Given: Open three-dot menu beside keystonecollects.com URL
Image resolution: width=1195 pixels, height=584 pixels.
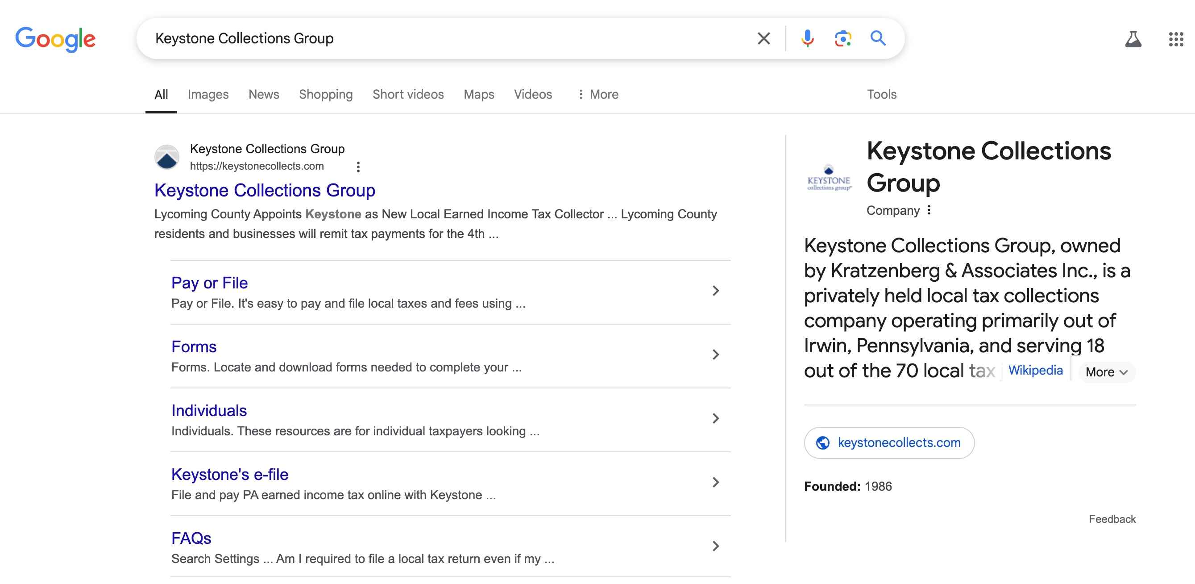Looking at the screenshot, I should [358, 167].
